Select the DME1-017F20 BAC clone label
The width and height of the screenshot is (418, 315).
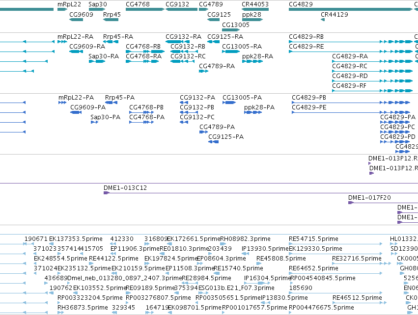click(x=369, y=198)
